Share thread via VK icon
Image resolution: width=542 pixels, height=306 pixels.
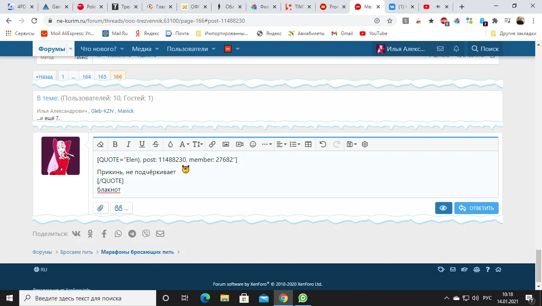76,234
